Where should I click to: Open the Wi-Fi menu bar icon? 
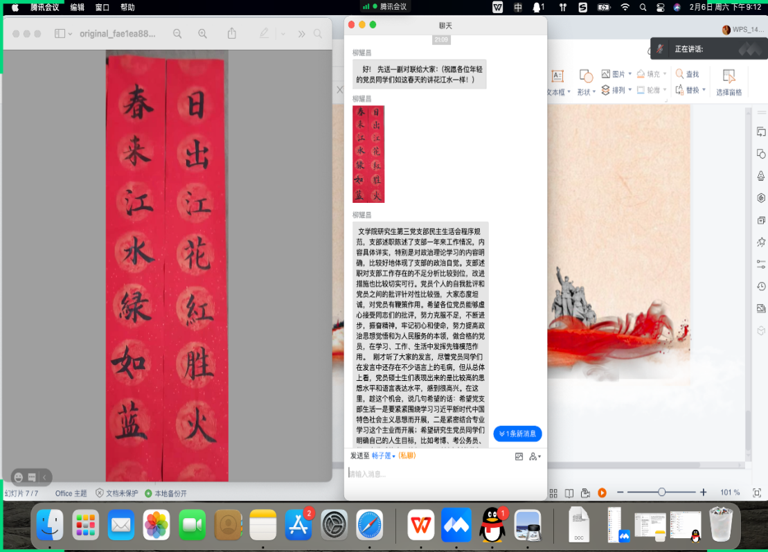pyautogui.click(x=625, y=8)
